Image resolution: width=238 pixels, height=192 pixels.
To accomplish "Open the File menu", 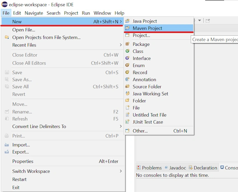I will point(6,13).
